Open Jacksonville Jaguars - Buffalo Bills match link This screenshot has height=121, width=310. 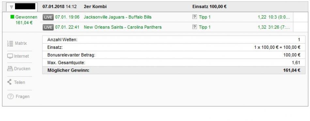(117, 17)
